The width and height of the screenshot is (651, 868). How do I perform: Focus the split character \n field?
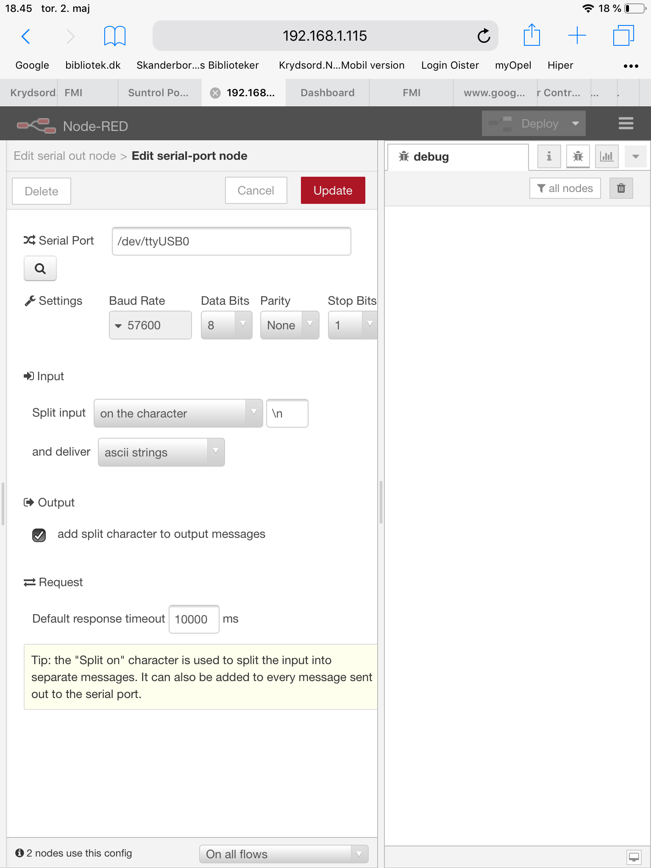tap(287, 413)
